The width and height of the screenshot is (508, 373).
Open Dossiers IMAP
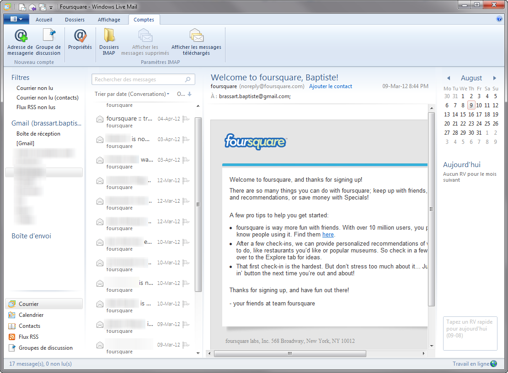109,42
